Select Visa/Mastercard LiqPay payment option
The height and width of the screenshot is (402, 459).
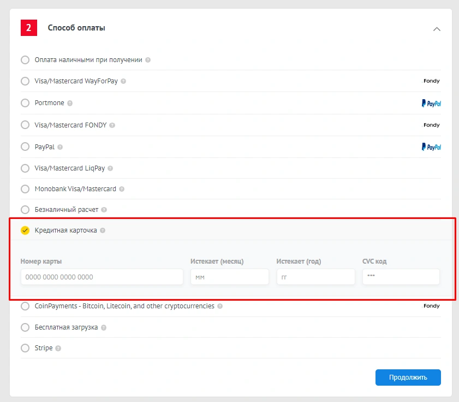pos(25,169)
